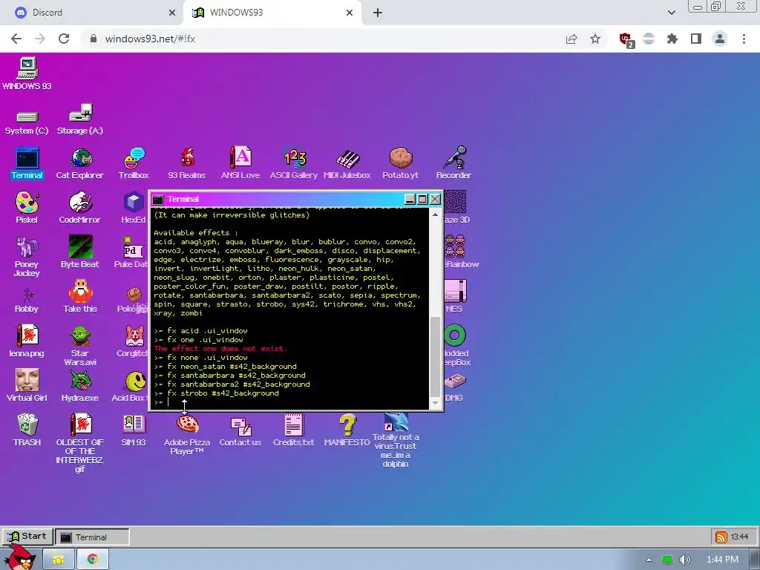Viewport: 760px width, 570px height.
Task: Open the WINDOWS 93 computer icon
Action: coord(27,73)
